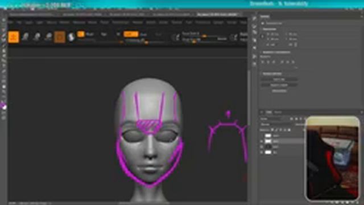
Task: Click the X position field in Properties
Action: coord(273,39)
